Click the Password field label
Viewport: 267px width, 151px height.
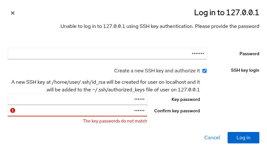click(249, 54)
